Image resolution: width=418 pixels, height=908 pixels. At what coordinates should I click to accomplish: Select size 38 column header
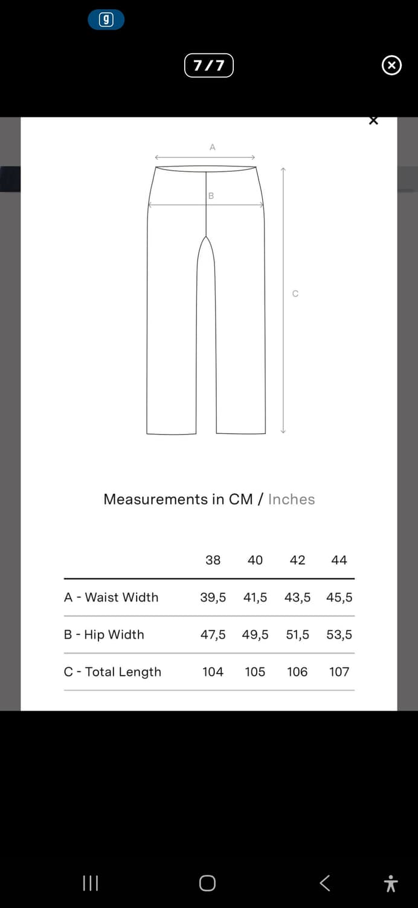click(213, 560)
